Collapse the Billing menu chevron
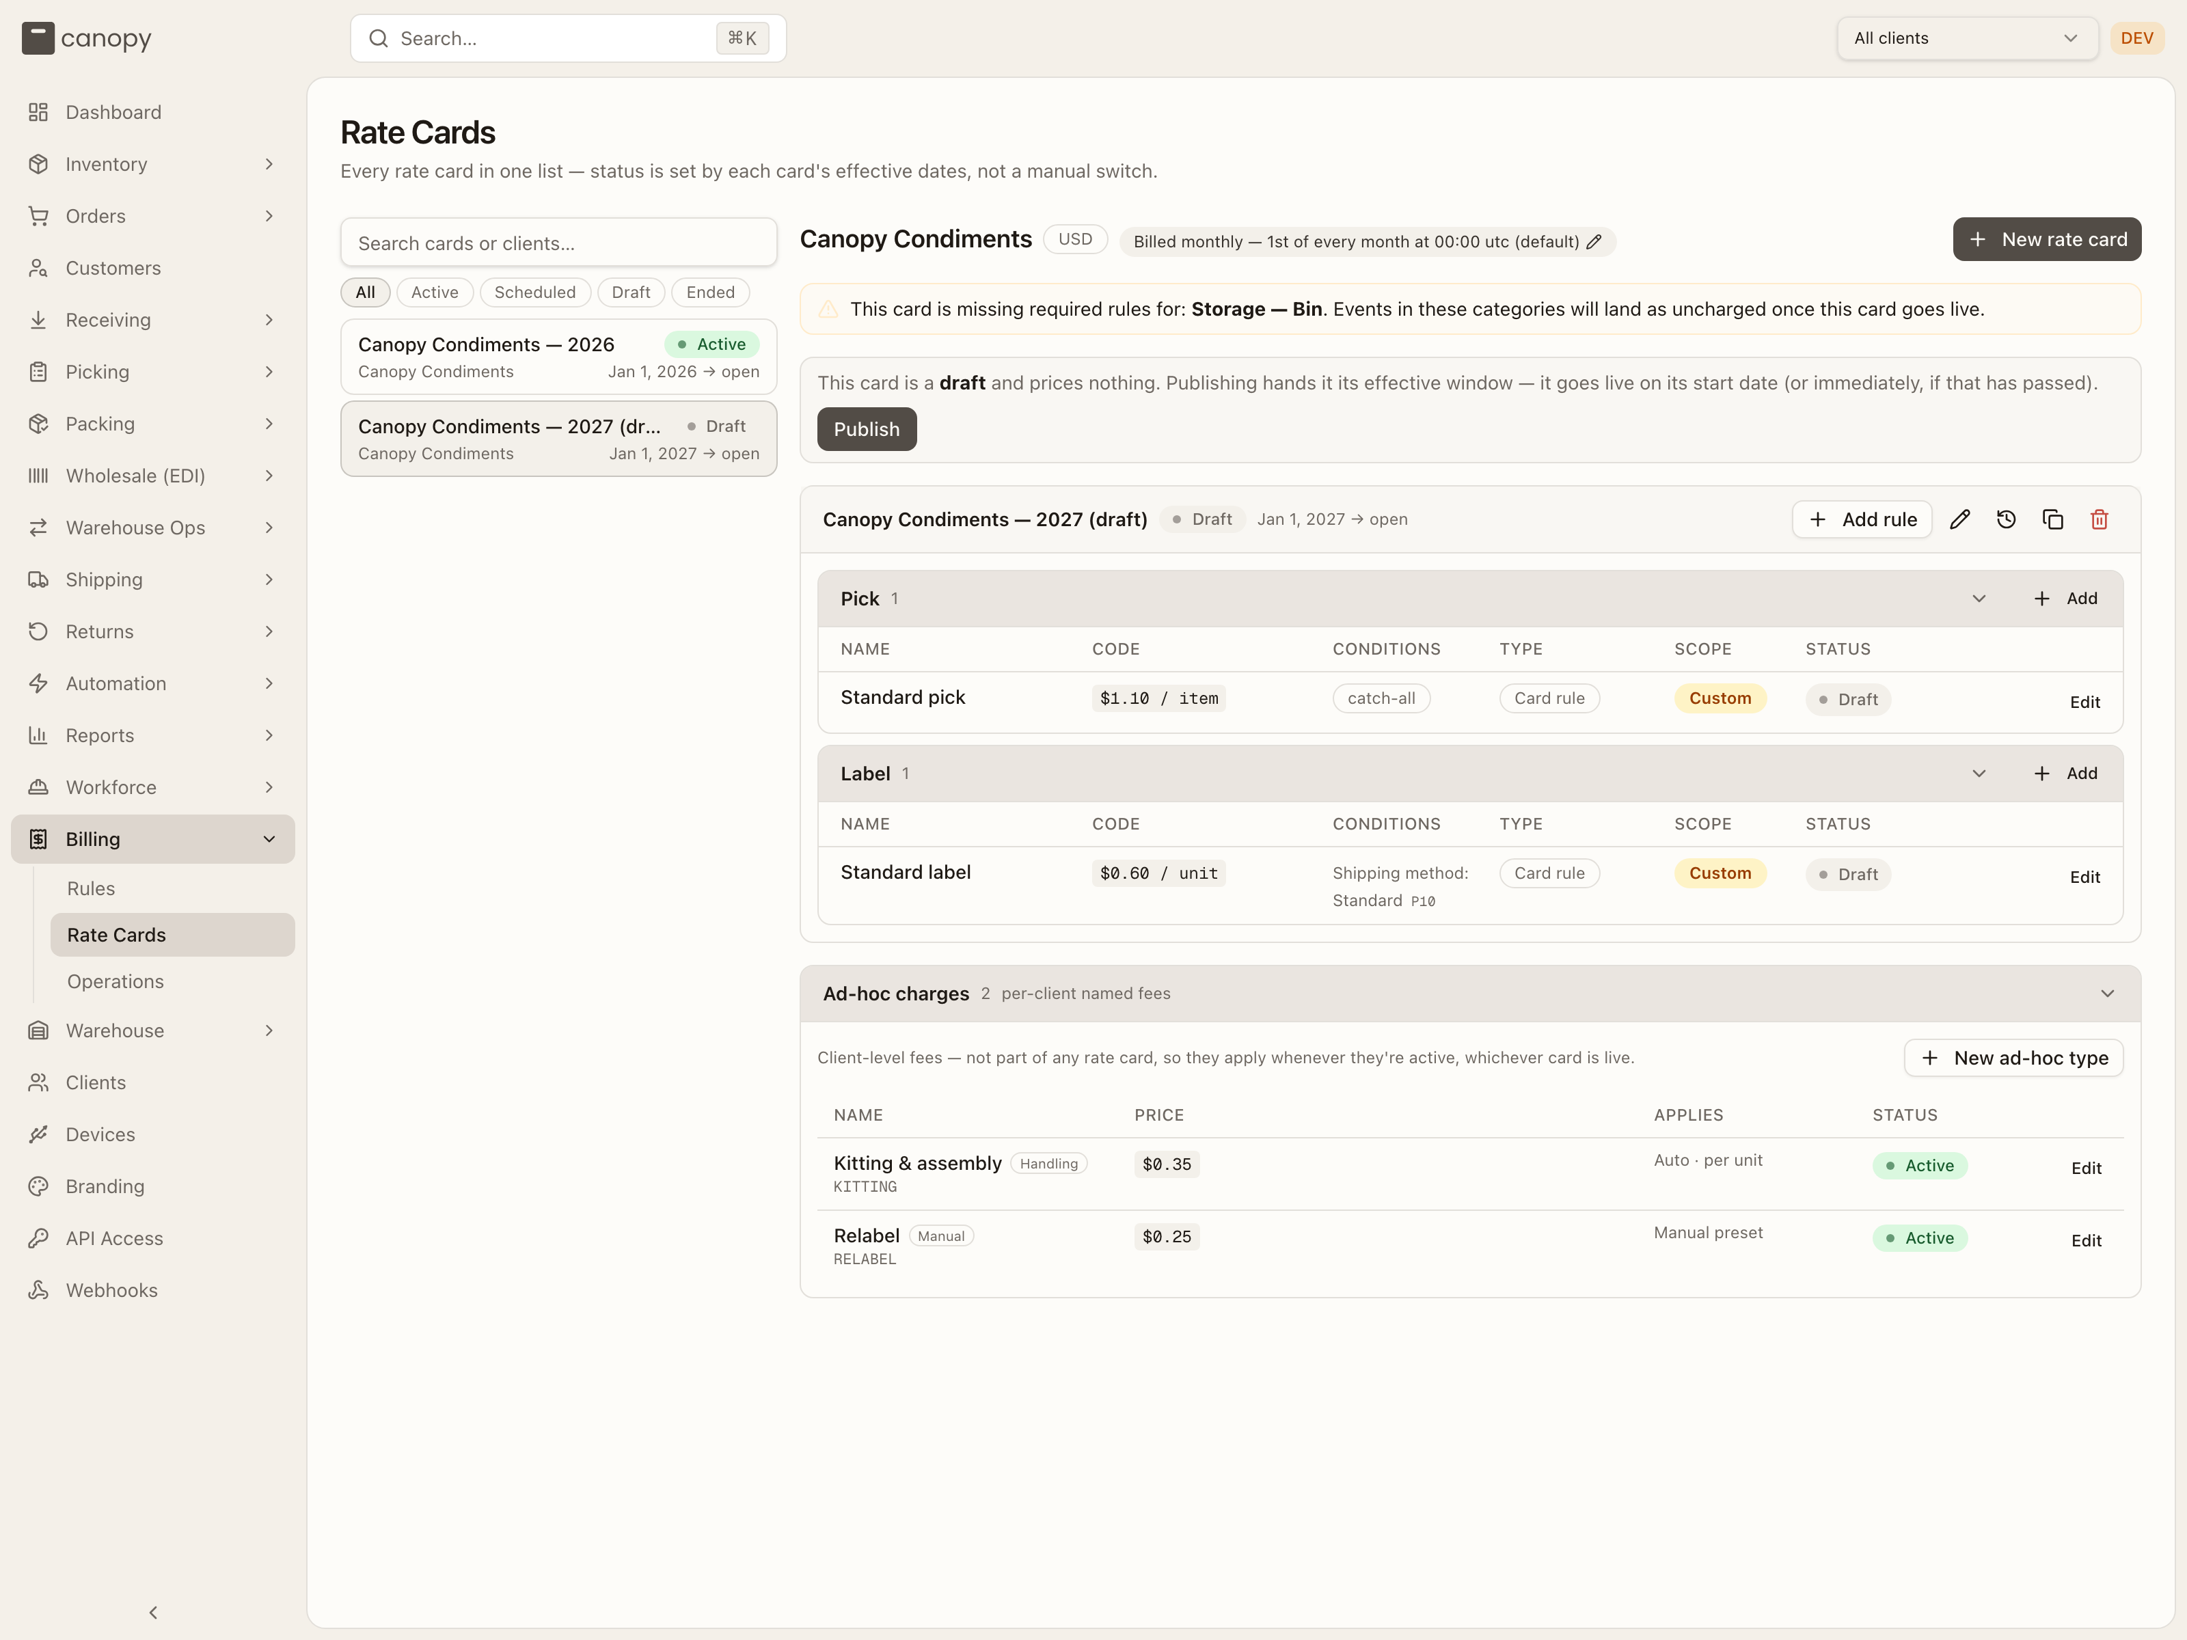The height and width of the screenshot is (1640, 2187). 269,839
